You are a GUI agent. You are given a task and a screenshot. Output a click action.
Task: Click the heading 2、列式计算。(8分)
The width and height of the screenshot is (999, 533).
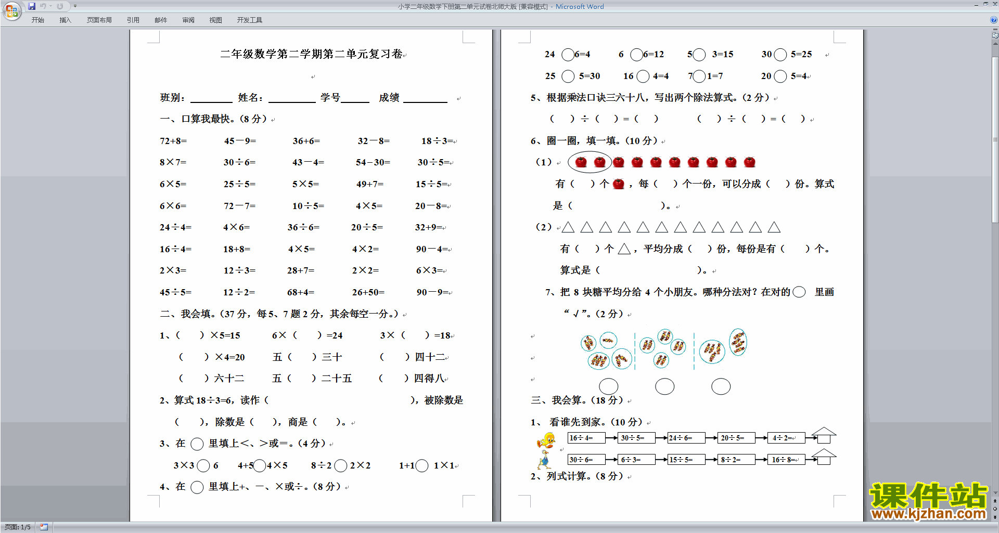tap(577, 476)
